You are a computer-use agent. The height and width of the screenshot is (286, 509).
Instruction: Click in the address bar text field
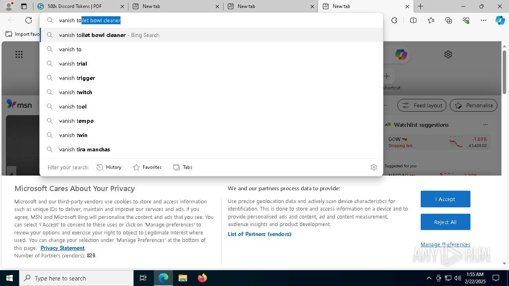pyautogui.click(x=211, y=20)
